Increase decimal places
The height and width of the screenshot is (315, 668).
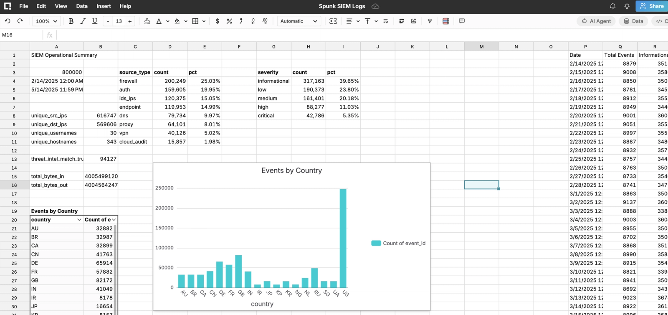pos(265,21)
